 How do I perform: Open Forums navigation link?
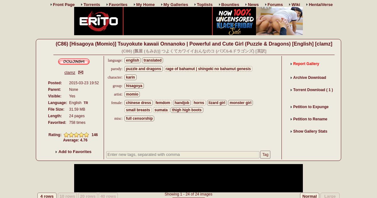click(x=275, y=4)
